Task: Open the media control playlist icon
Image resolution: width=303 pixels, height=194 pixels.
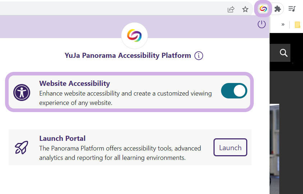Action: point(292,9)
